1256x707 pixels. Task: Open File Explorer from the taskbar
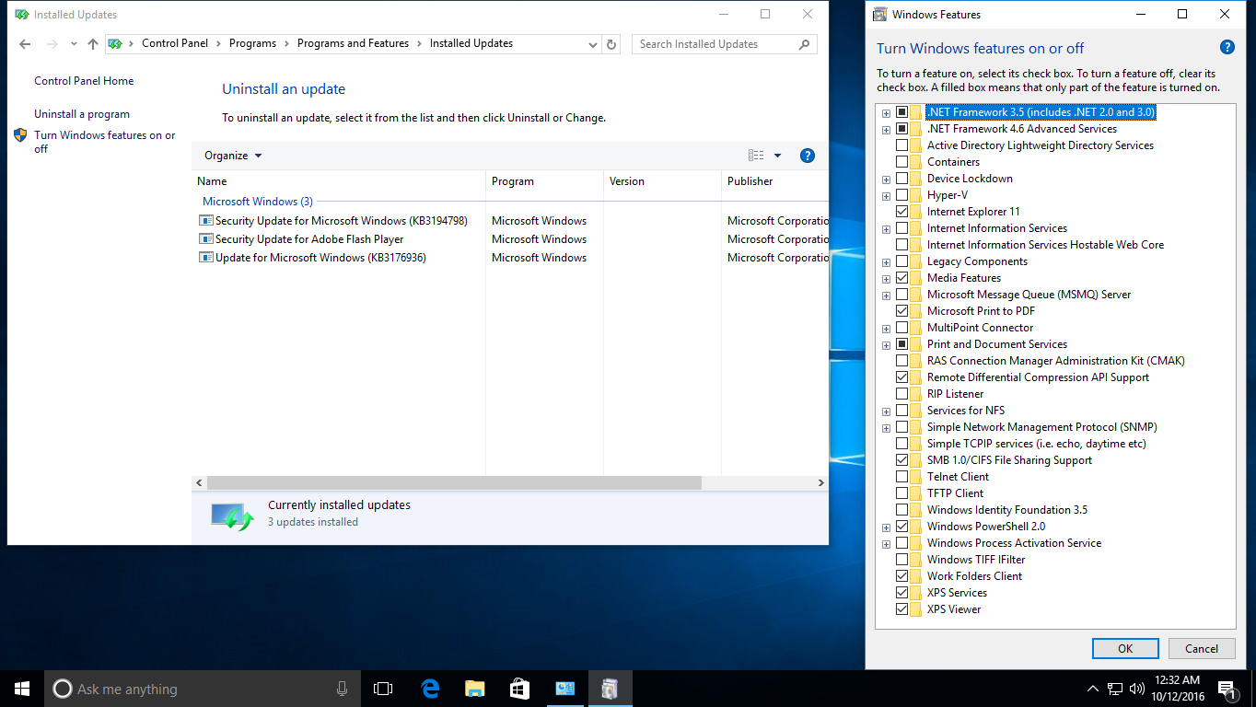tap(475, 689)
